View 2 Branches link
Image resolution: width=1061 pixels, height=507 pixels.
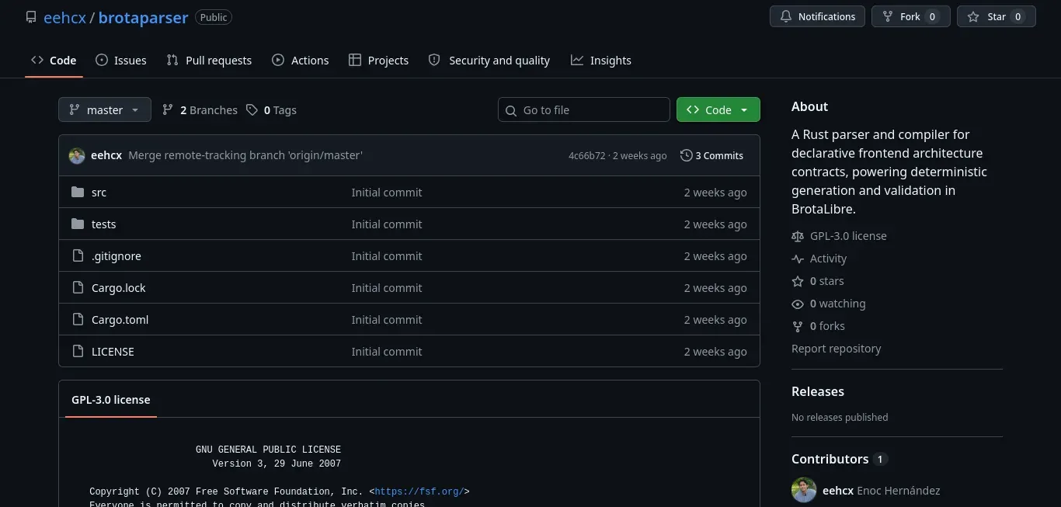point(200,110)
